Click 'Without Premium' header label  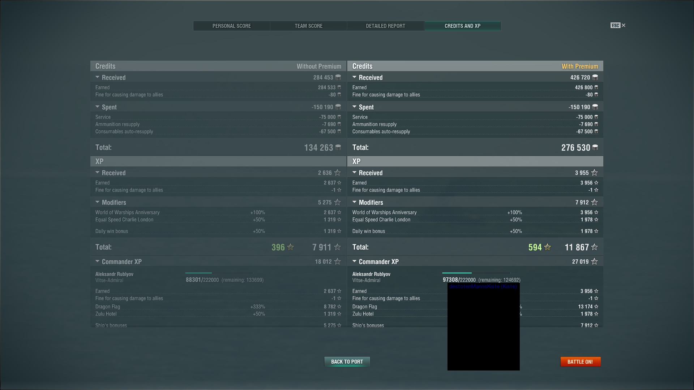coord(319,66)
